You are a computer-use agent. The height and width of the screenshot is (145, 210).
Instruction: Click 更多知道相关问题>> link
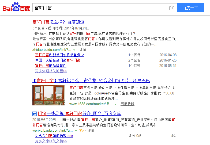pos(51,71)
